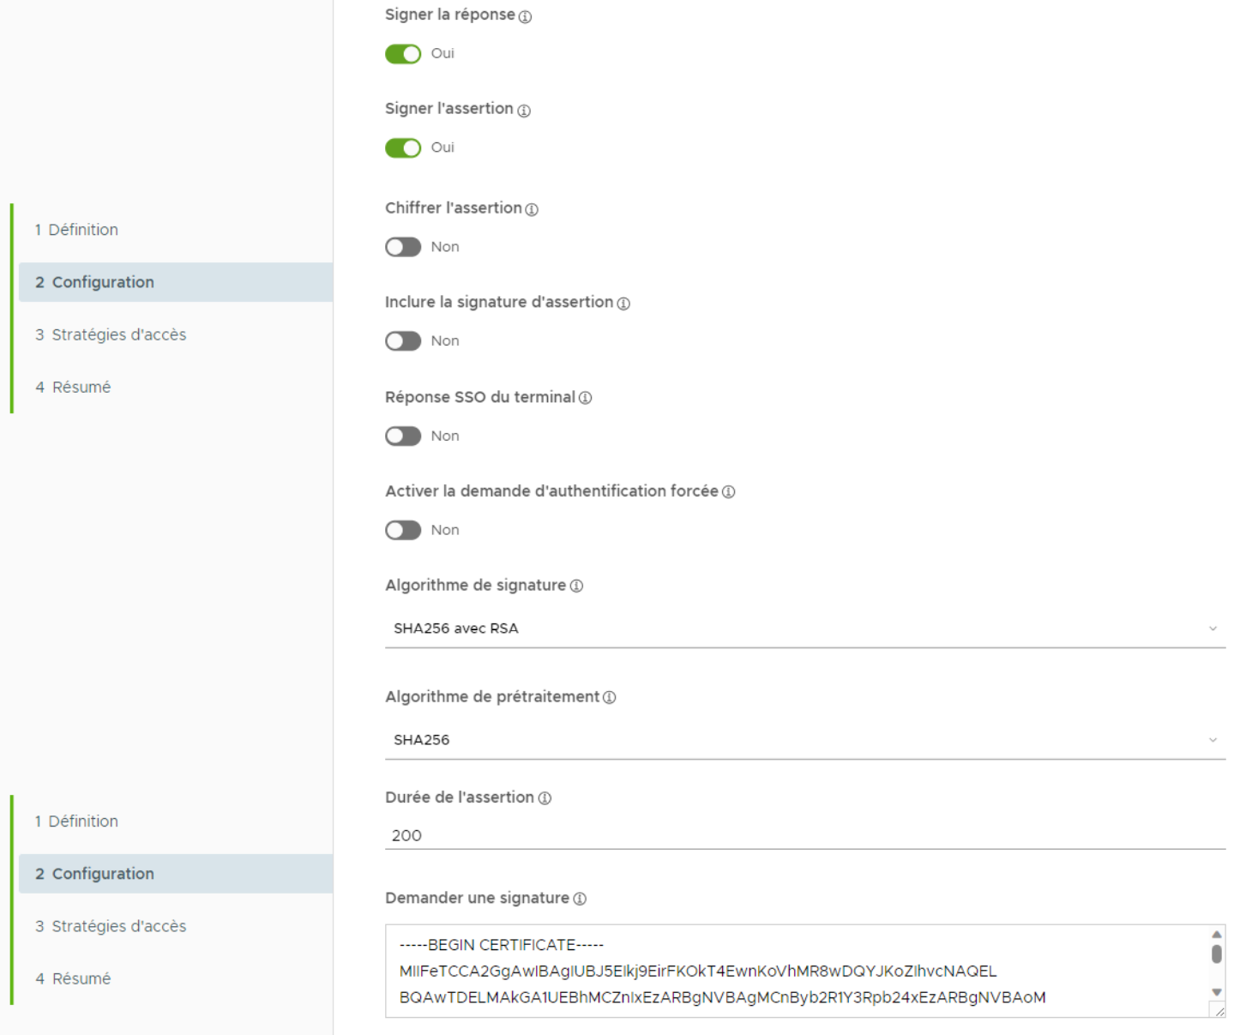
Task: Open the Demander une signature info icon
Action: click(x=580, y=899)
